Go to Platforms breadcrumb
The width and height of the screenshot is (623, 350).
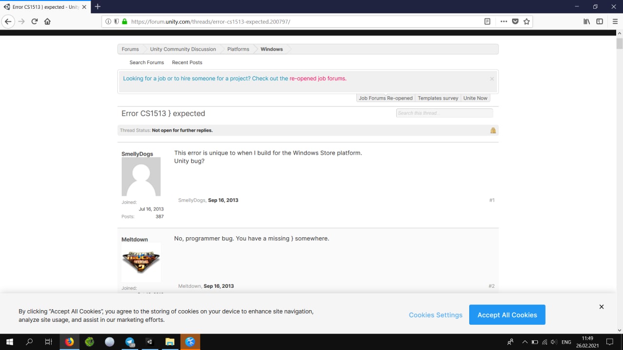pos(238,49)
